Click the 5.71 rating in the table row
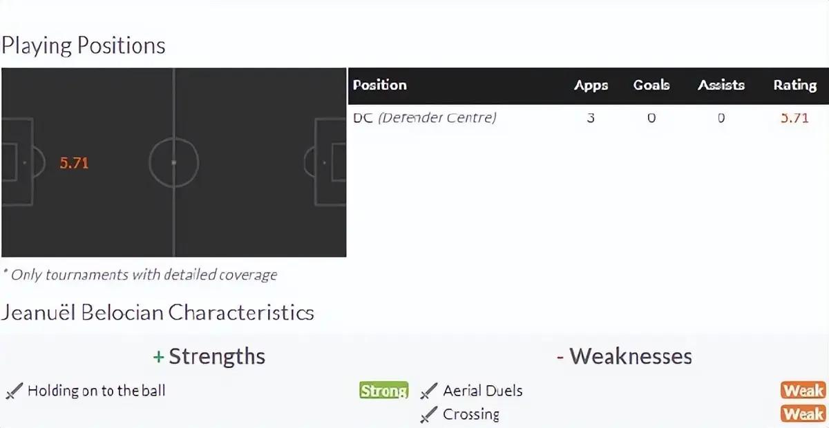 pyautogui.click(x=794, y=118)
